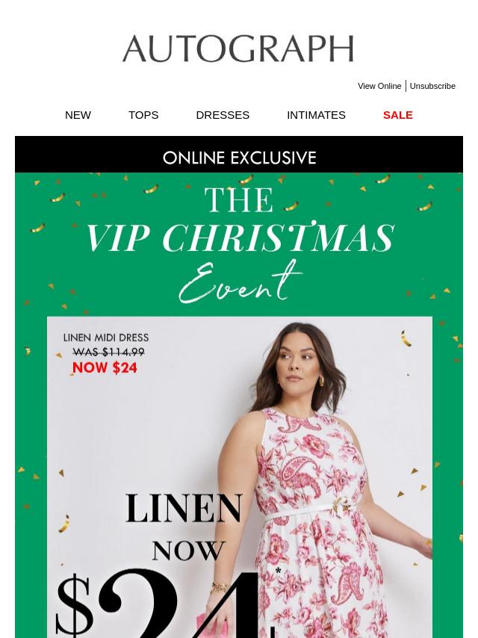Click the red NOW $24 price
Screen dimensions: 478x638
pyautogui.click(x=105, y=368)
